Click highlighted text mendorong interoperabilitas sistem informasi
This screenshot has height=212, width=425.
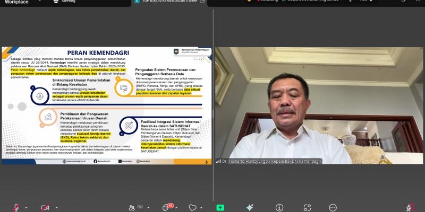point(165,144)
